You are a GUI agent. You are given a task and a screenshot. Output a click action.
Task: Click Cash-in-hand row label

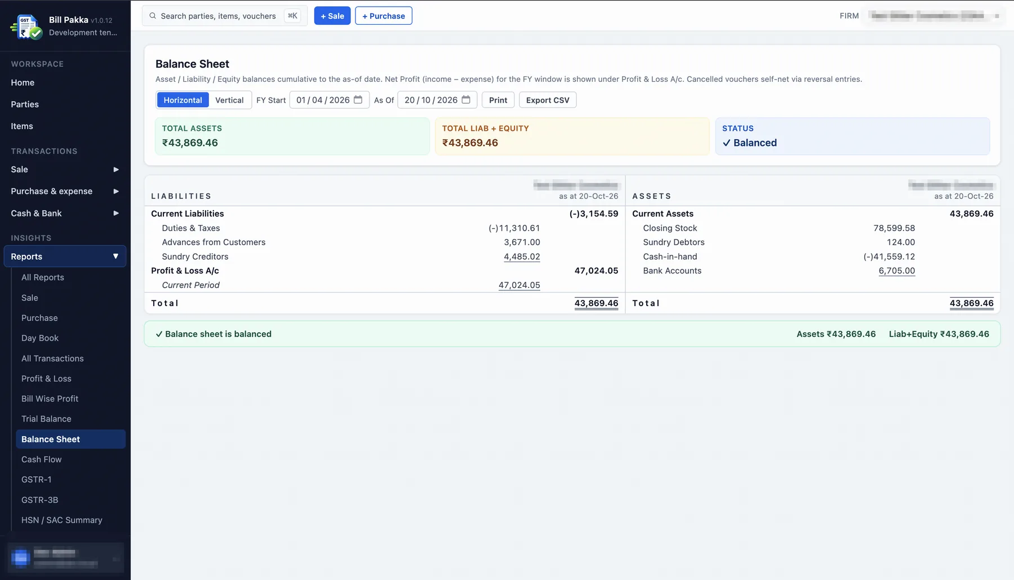coord(670,256)
